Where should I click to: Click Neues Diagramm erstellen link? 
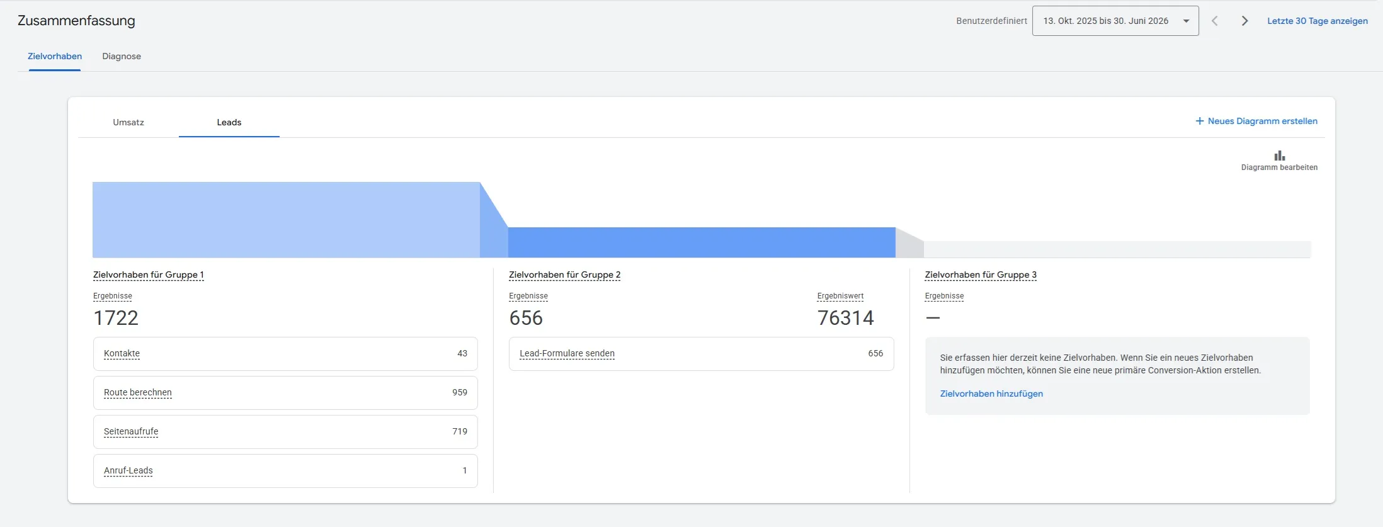click(1262, 121)
